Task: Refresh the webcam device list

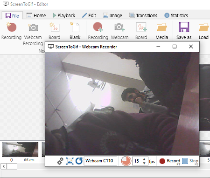Action: coord(79,161)
